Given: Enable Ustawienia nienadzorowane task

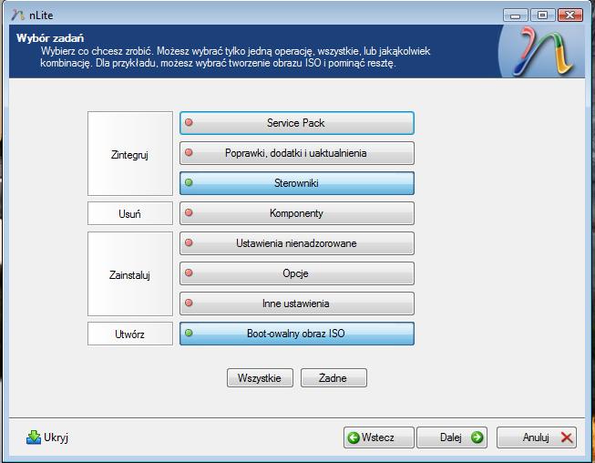Looking at the screenshot, I should tap(297, 243).
